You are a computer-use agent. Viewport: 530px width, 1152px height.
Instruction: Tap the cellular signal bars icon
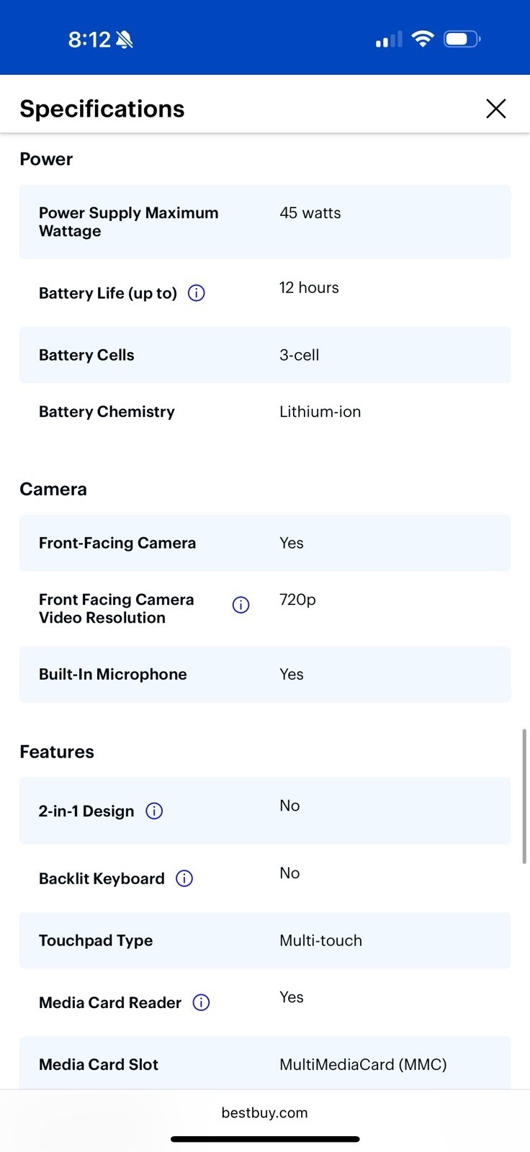pyautogui.click(x=389, y=40)
